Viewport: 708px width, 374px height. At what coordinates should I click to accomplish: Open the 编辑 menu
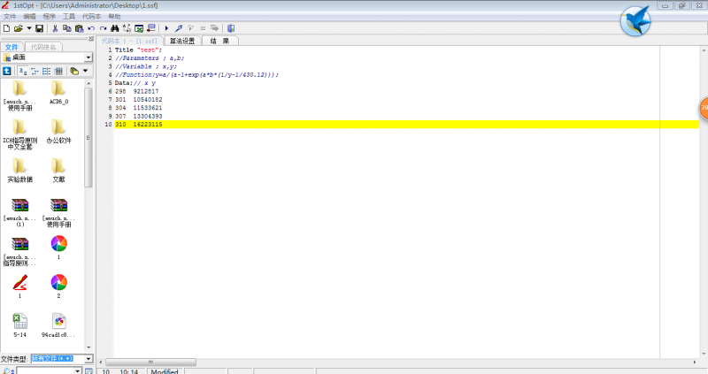coord(29,16)
